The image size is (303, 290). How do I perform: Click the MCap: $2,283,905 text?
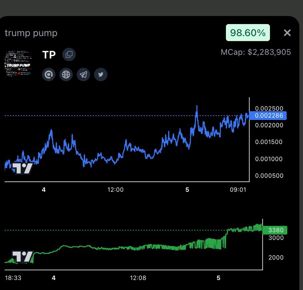(x=256, y=52)
